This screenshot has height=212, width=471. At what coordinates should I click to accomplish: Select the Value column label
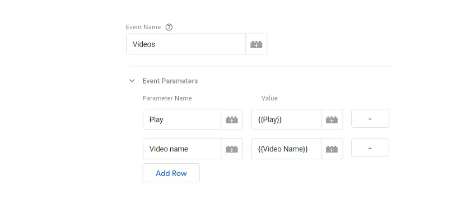coord(269,98)
